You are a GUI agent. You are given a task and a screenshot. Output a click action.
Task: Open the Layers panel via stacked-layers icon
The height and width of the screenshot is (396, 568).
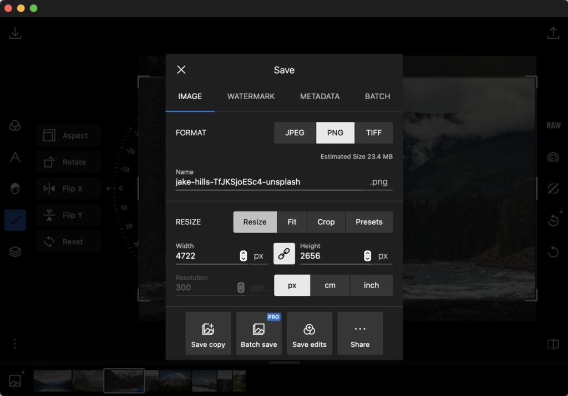(14, 251)
